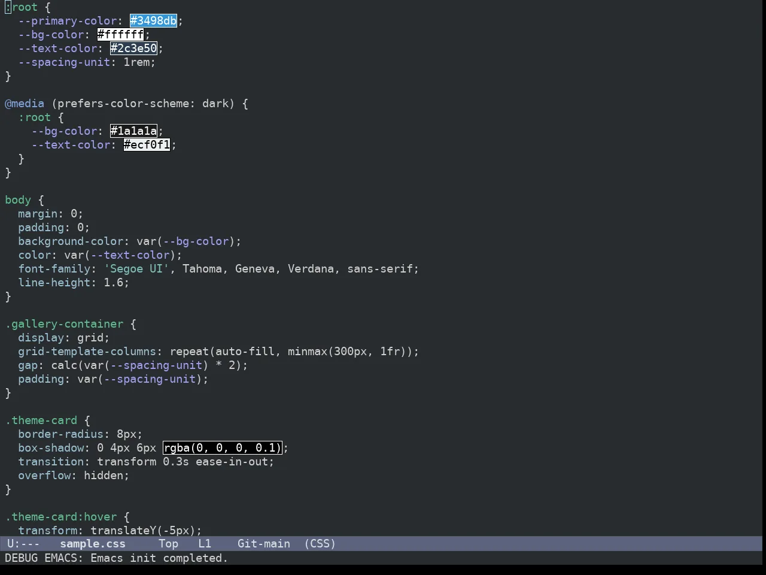Click the #ecf0f1 color value
This screenshot has height=575, width=766.
(x=147, y=145)
